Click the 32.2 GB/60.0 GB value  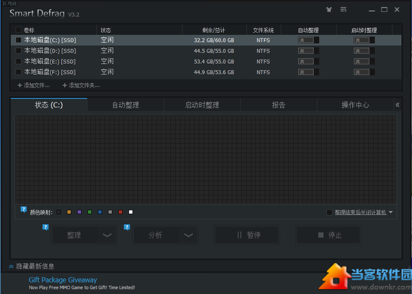tap(214, 40)
